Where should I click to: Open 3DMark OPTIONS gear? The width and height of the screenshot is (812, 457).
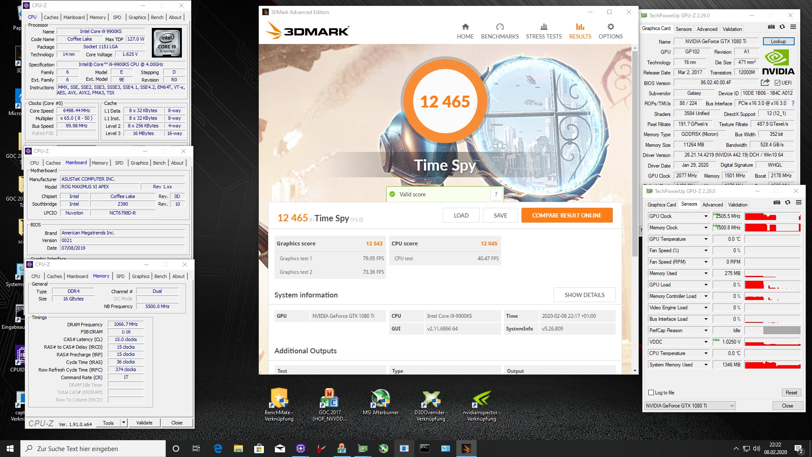(x=610, y=31)
